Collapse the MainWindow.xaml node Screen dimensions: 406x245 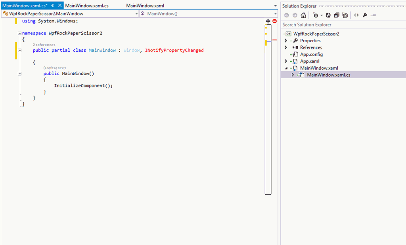click(x=286, y=68)
